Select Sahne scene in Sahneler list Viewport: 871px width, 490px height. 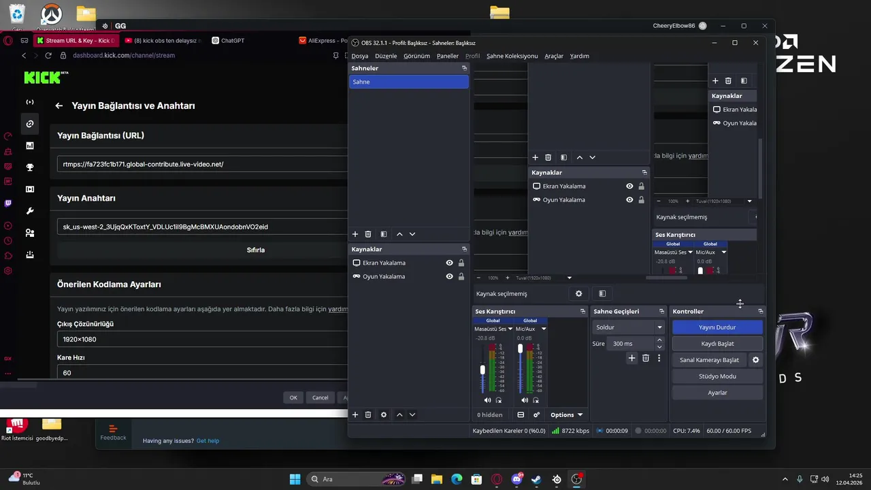pos(408,82)
